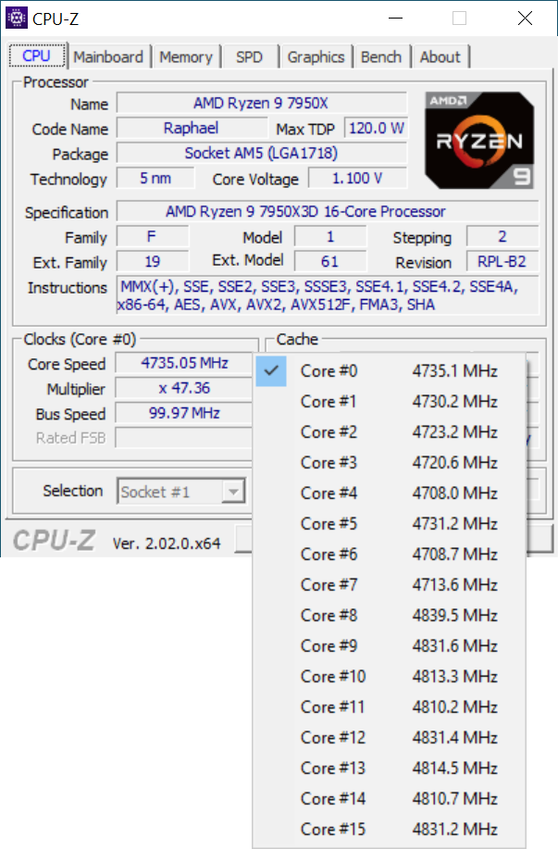Pick Core #4 from the core list
The height and width of the screenshot is (849, 558).
pos(390,493)
